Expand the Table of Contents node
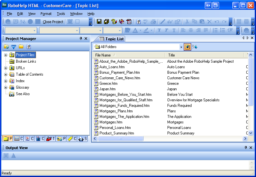This screenshot has width=256, height=177. click(x=6, y=75)
